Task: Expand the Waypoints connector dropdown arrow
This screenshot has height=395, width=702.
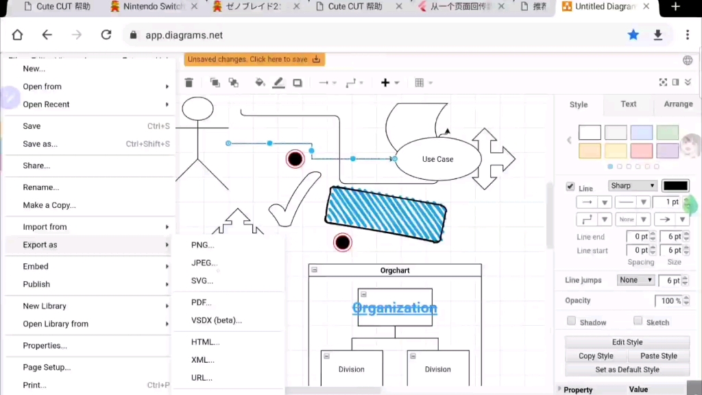Action: click(361, 82)
